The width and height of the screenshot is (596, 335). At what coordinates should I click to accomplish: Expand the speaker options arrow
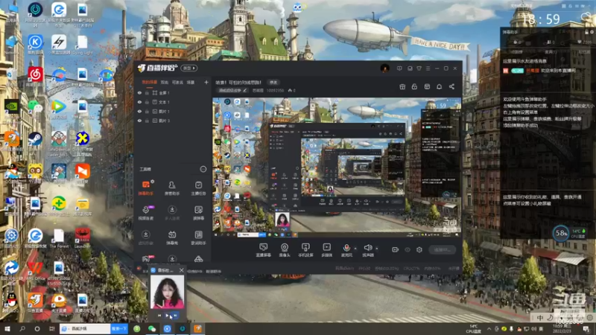[377, 249]
